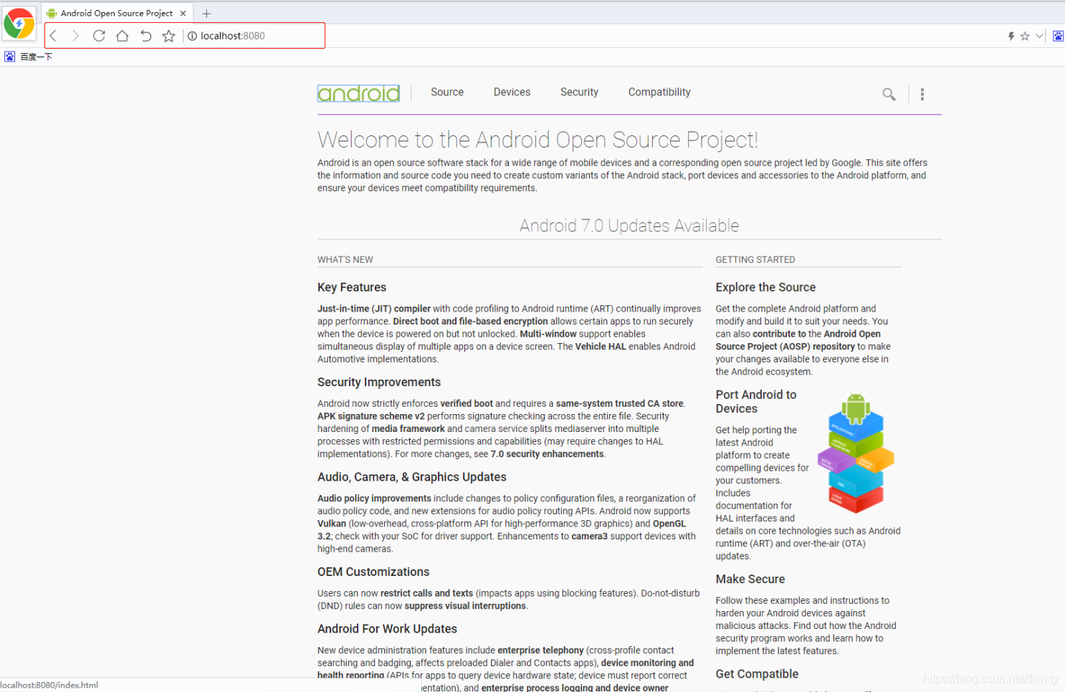The image size is (1065, 692).
Task: Click the undo close-tab arrow icon
Action: pos(145,36)
